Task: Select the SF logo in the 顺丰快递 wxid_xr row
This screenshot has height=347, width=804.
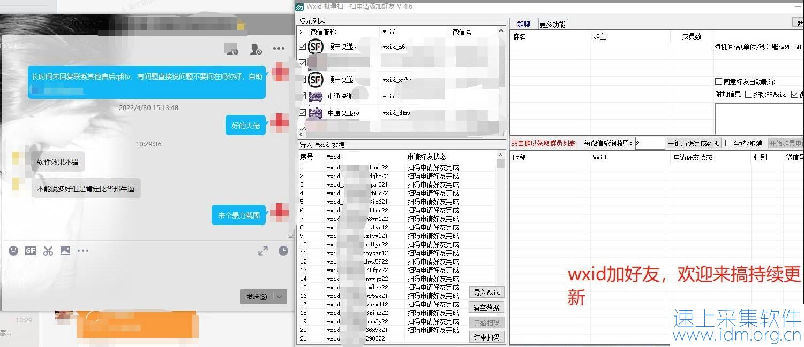Action: (x=316, y=80)
